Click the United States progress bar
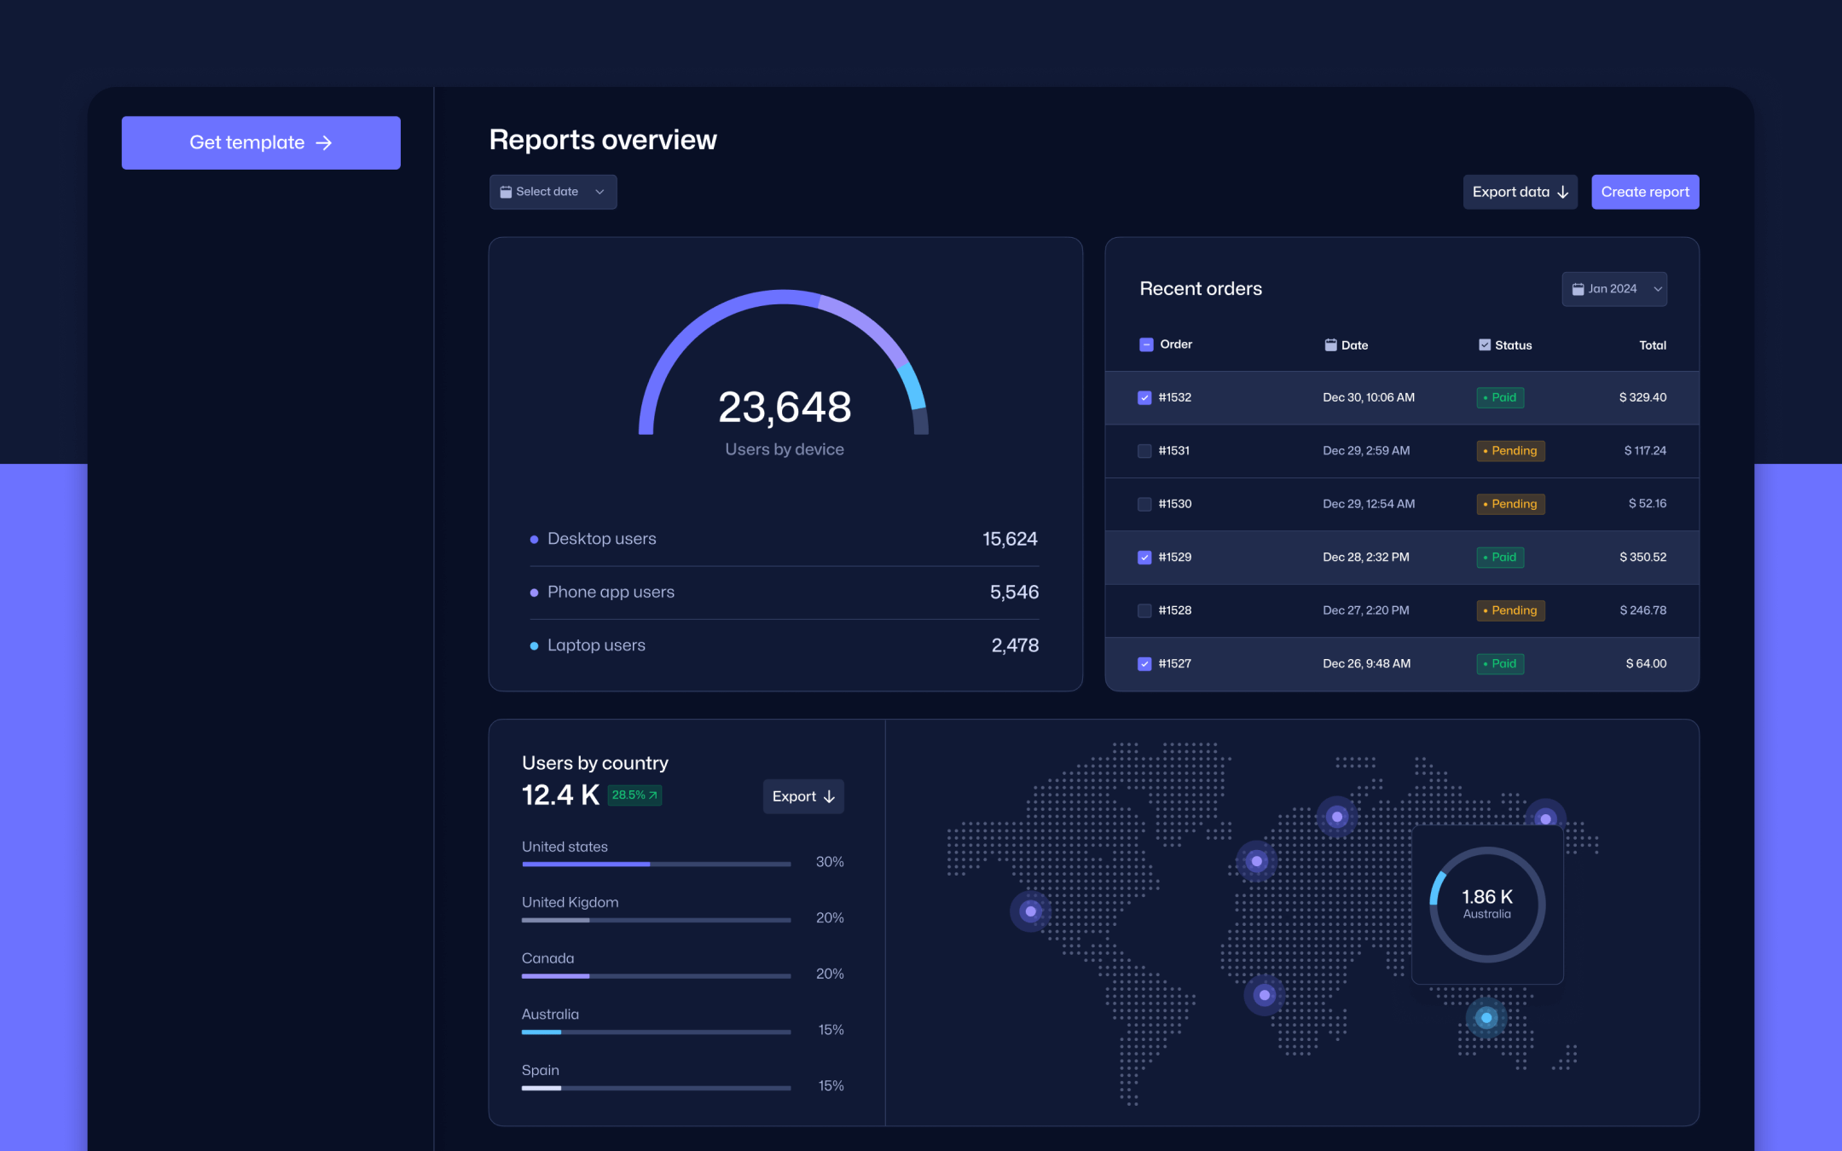 click(x=655, y=864)
